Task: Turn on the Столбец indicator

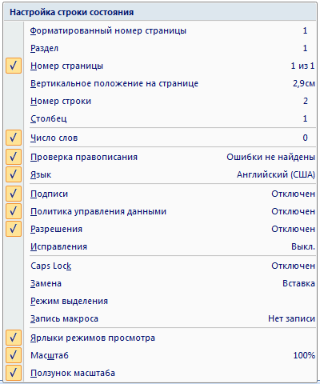Action: 160,118
